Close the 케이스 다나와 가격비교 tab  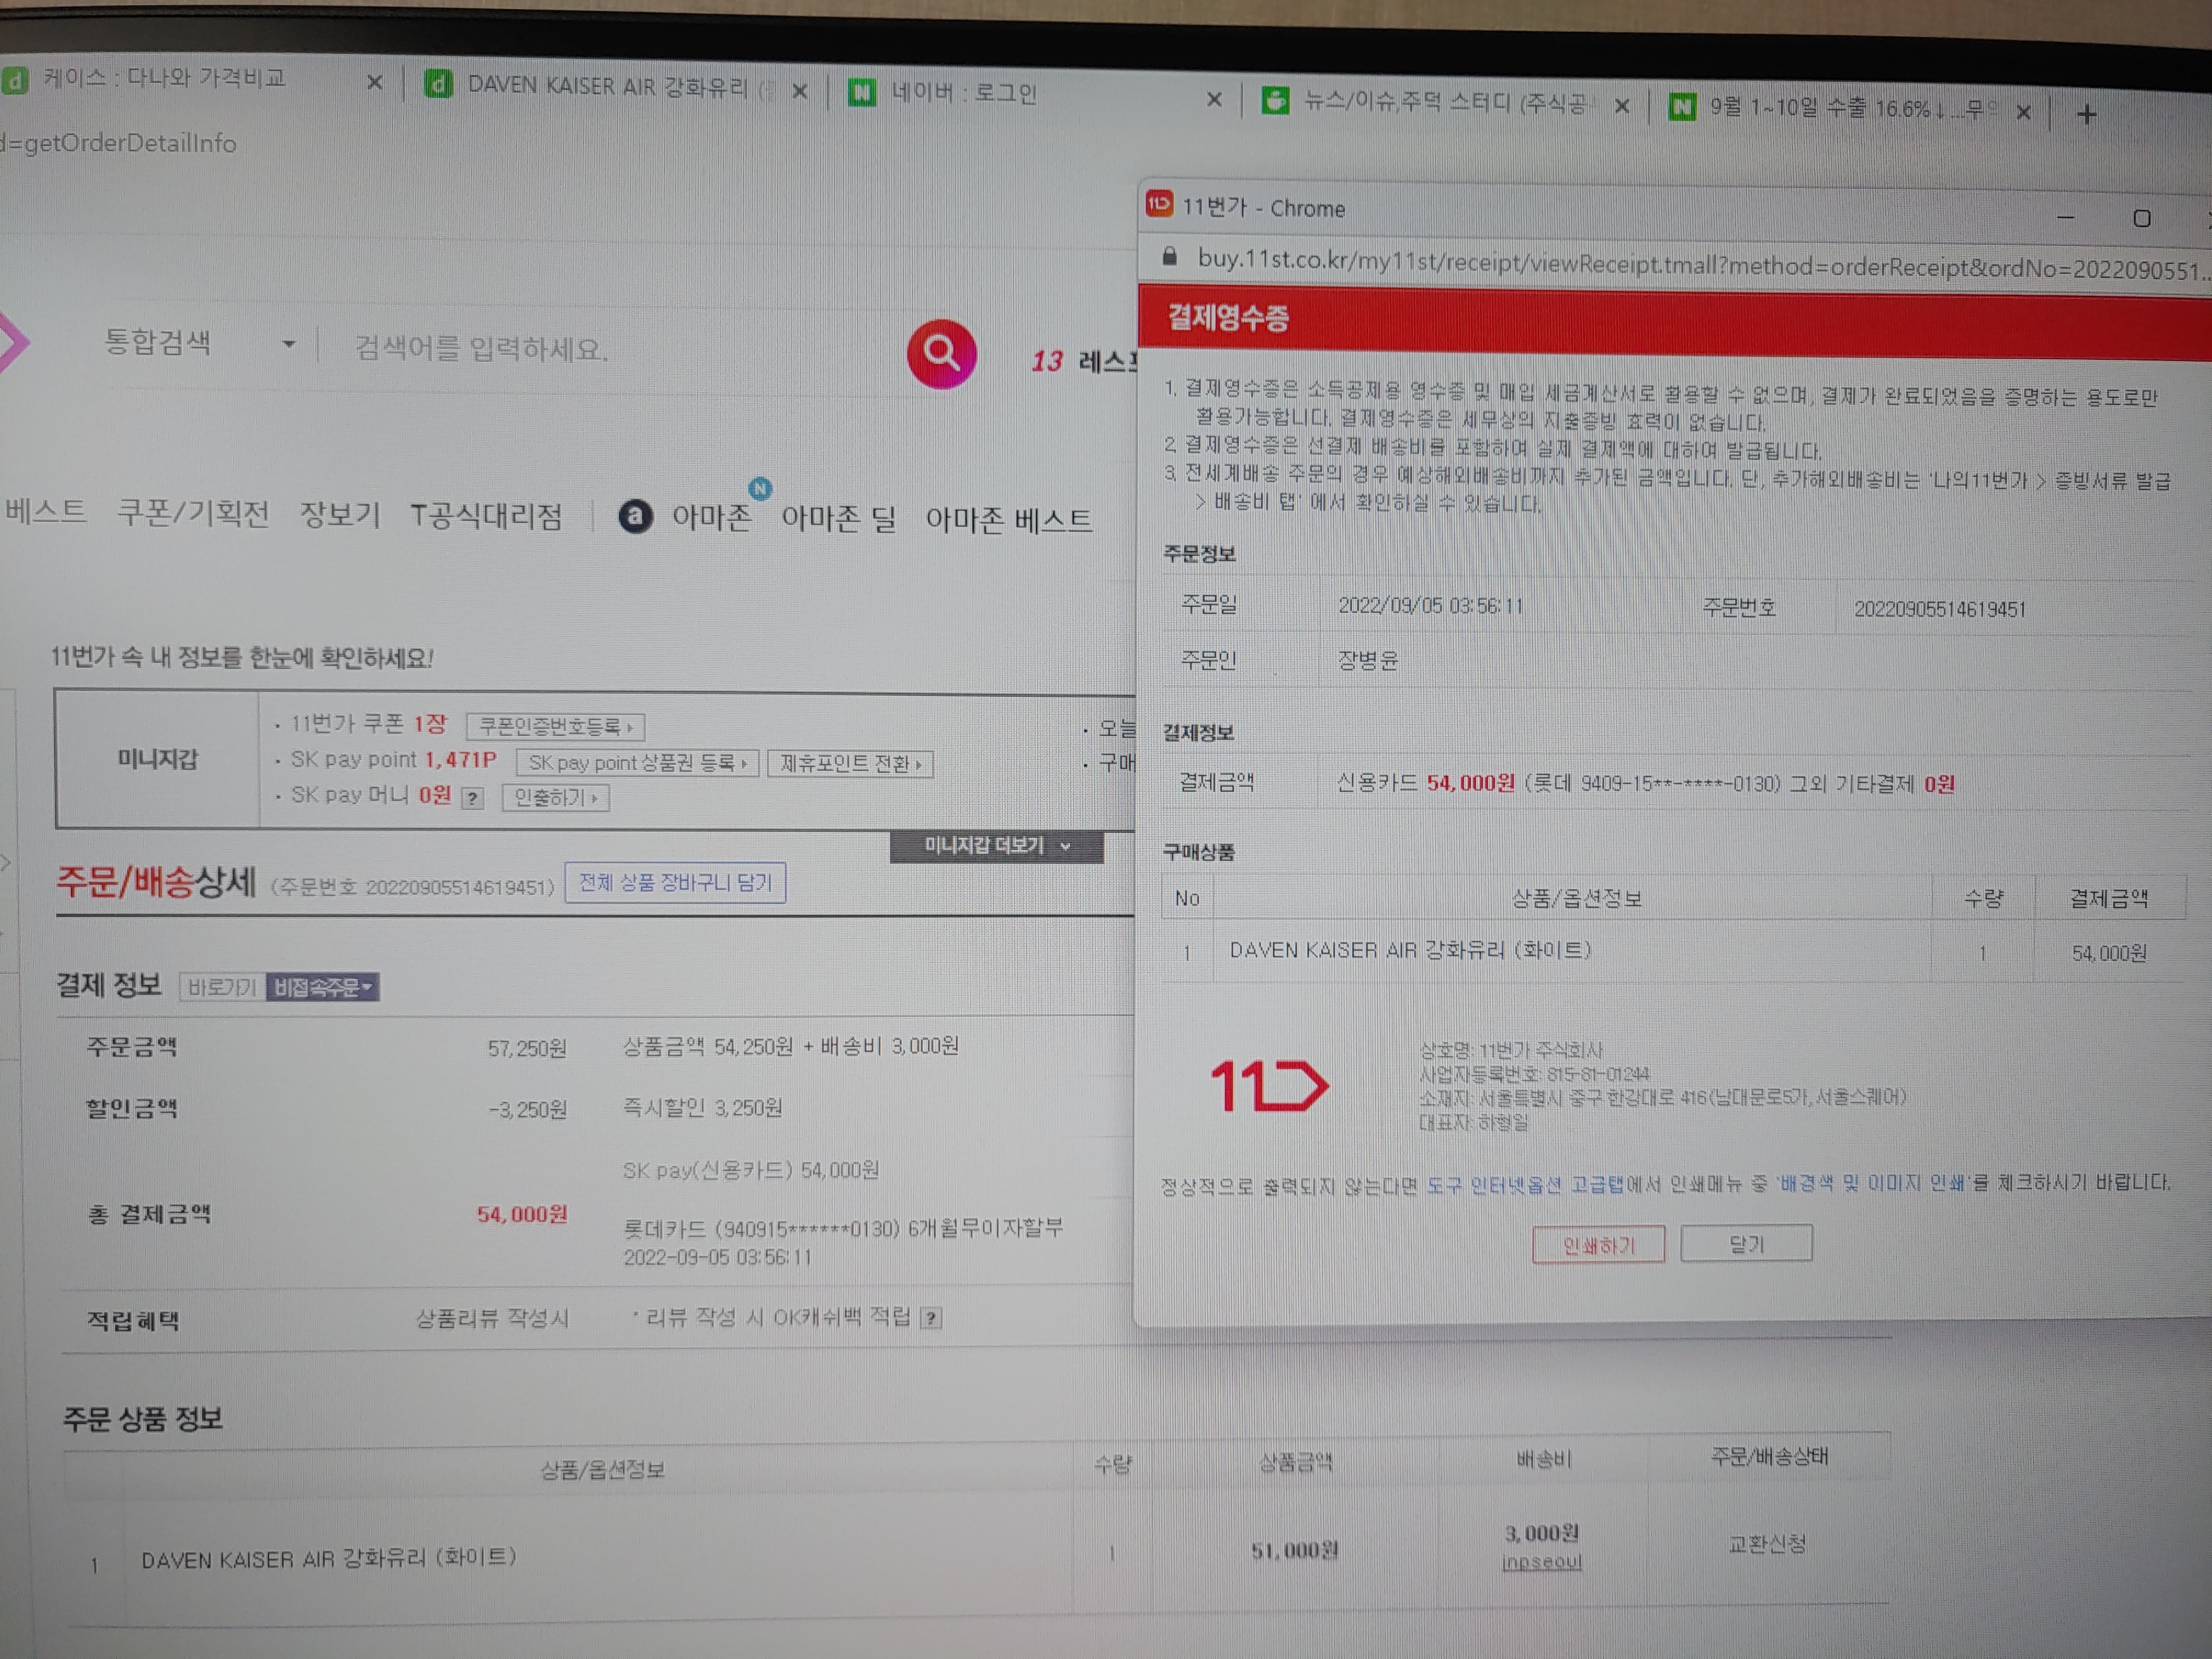375,82
